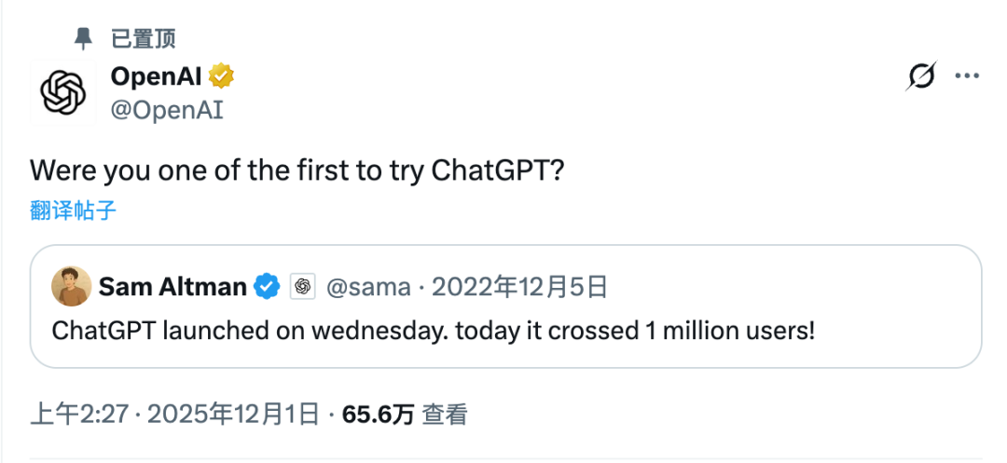Click the blue verified checkmark beside Sam Altman

tap(268, 287)
